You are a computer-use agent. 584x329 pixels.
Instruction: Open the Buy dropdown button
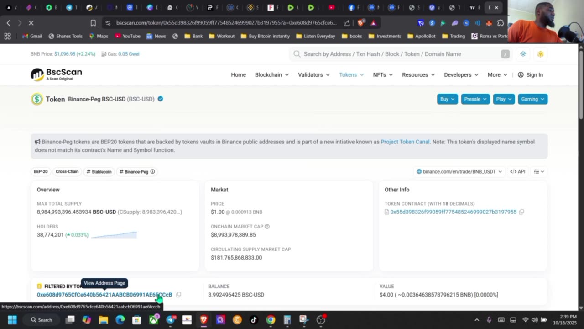[447, 99]
